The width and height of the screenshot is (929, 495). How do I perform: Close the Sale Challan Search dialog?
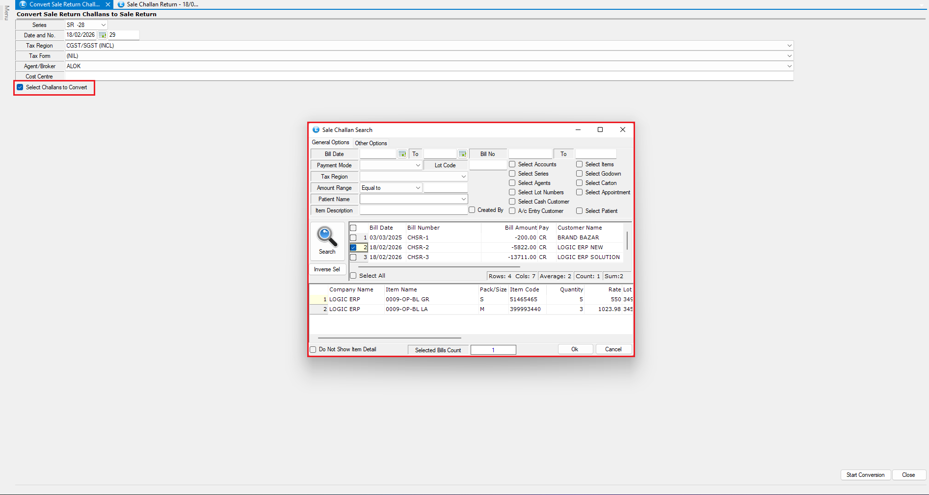(622, 130)
